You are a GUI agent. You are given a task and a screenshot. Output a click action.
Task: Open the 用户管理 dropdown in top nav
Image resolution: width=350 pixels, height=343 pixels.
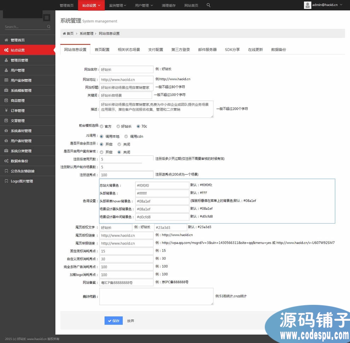click(x=144, y=5)
